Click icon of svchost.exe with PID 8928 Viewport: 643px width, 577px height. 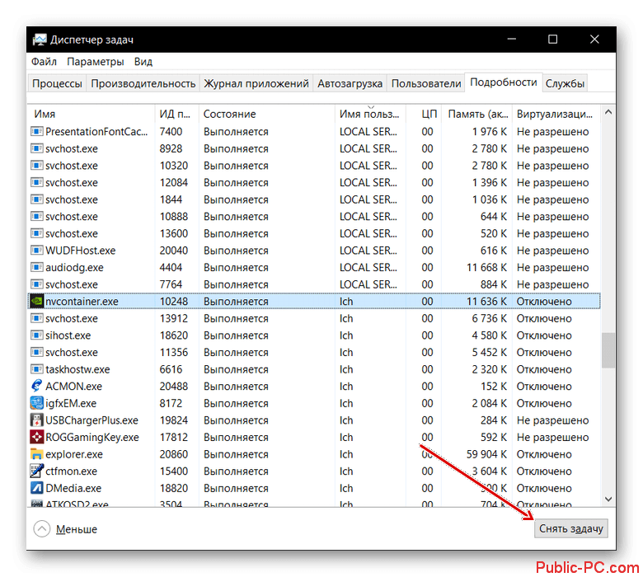(37, 148)
